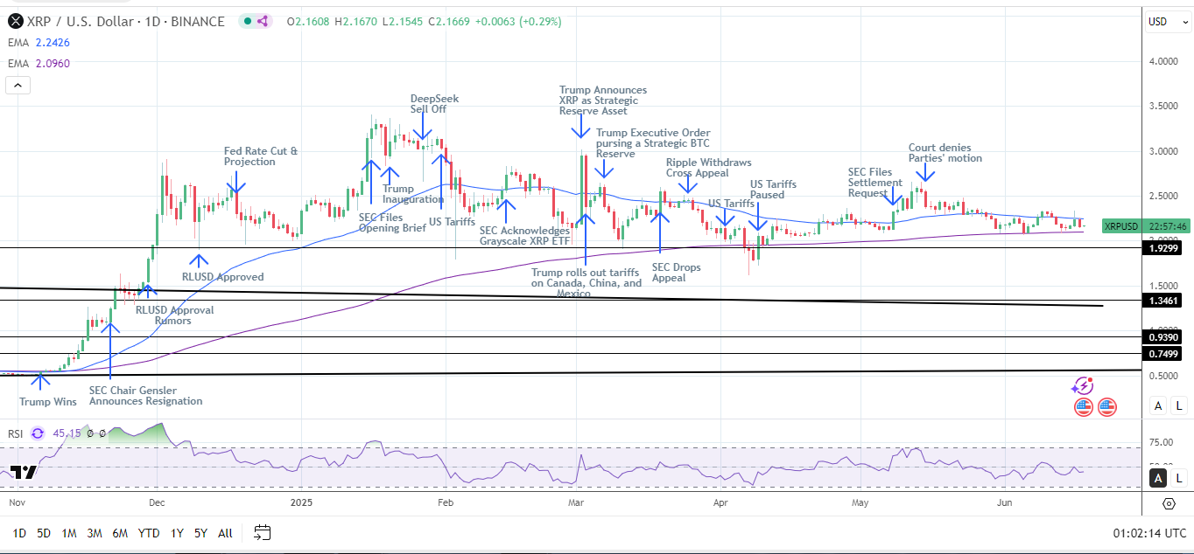The width and height of the screenshot is (1194, 554).
Task: Select the 1D time range
Action: pyautogui.click(x=19, y=532)
